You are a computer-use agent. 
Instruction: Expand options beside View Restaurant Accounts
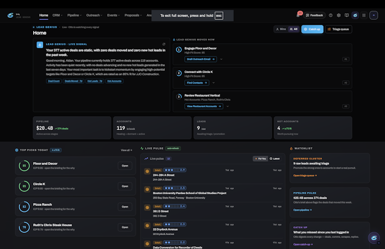227,106
